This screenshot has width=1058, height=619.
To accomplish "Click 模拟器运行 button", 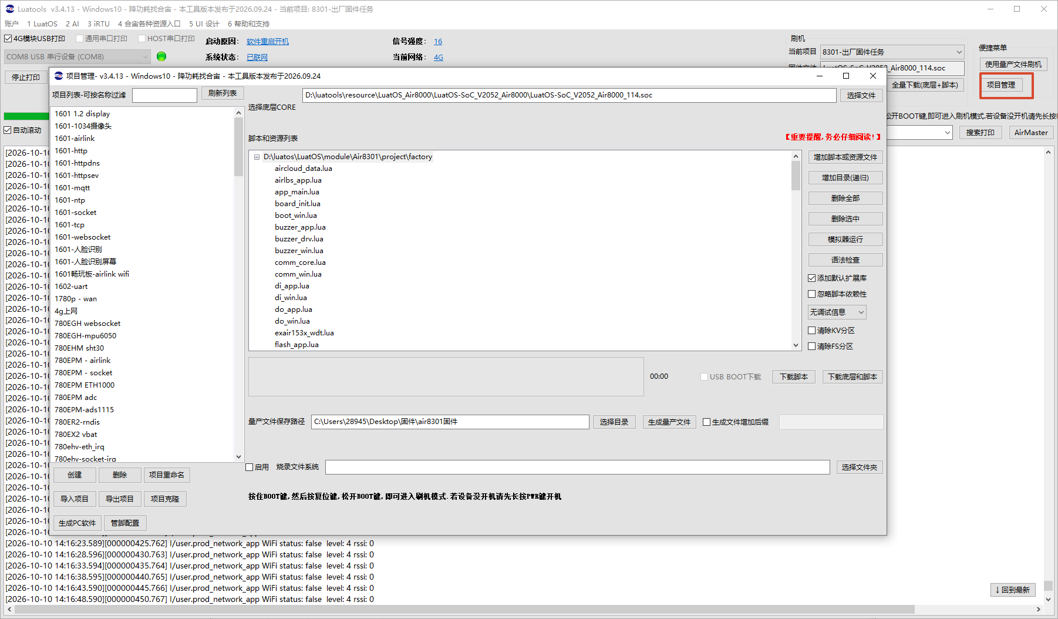I will click(x=845, y=240).
